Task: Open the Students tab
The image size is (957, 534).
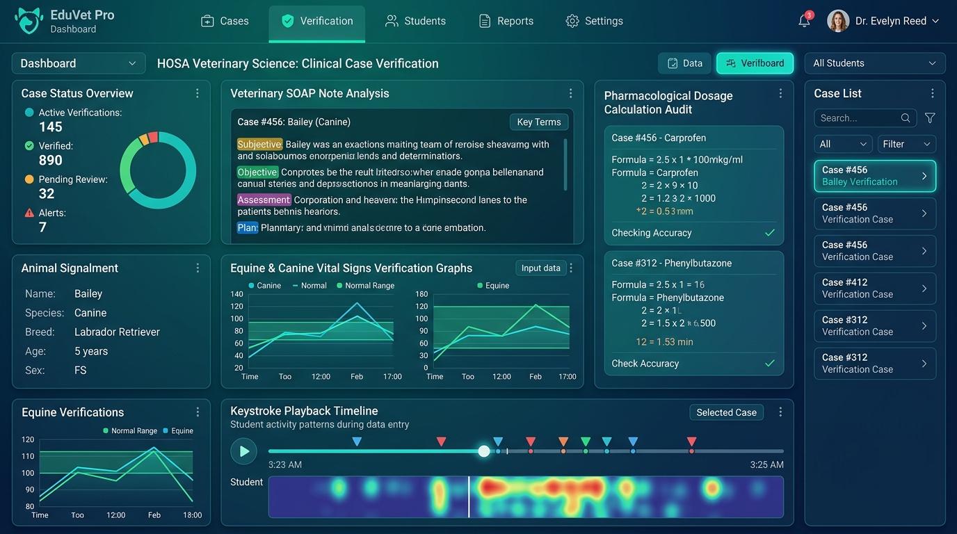Action: pyautogui.click(x=415, y=21)
